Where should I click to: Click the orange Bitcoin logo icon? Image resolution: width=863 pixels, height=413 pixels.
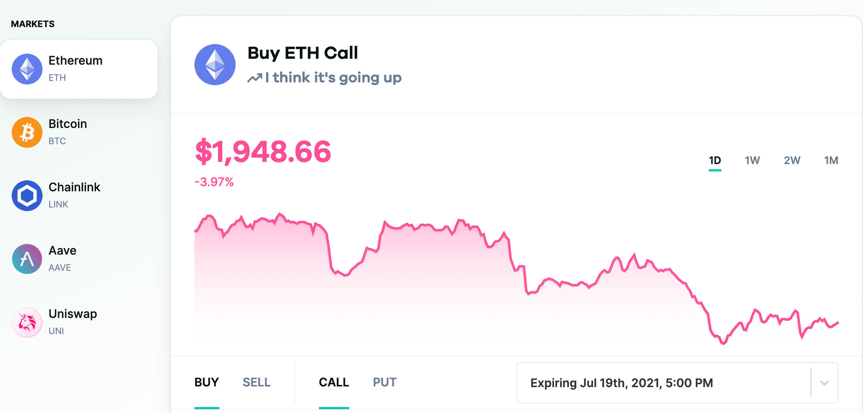pyautogui.click(x=27, y=132)
